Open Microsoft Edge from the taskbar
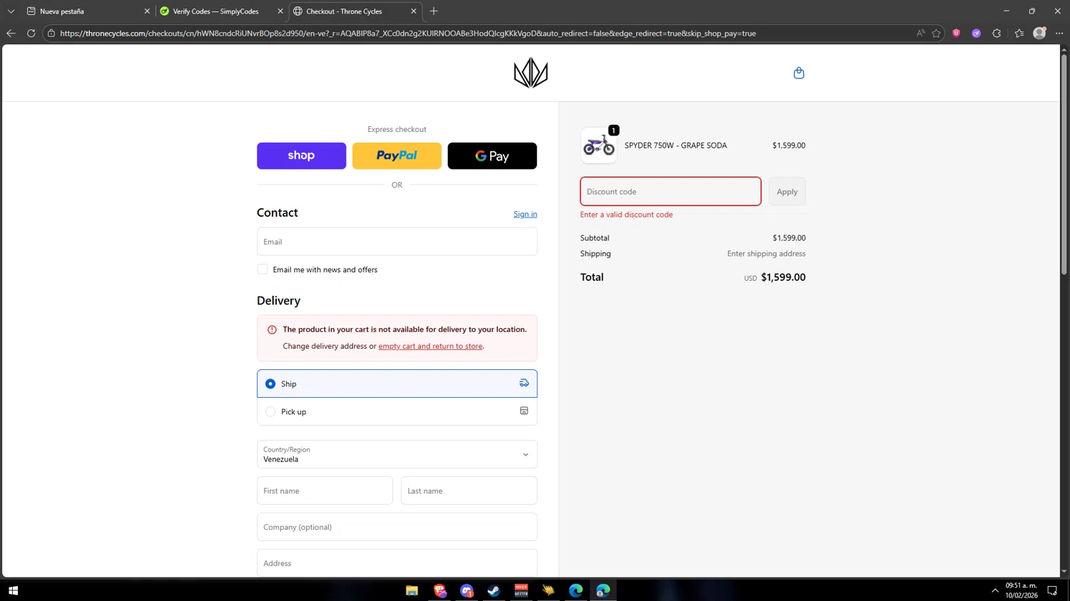1070x601 pixels. [576, 590]
